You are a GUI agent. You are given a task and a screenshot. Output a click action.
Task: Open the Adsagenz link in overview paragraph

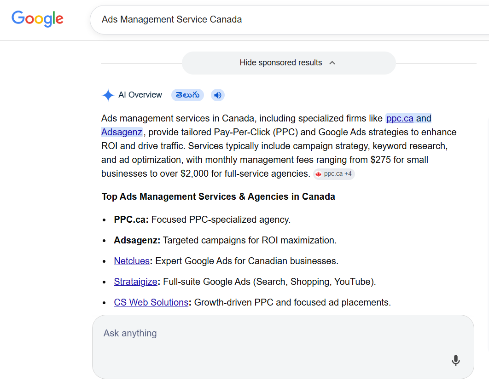[122, 132]
